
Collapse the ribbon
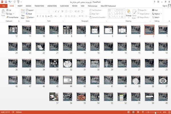tap(169, 21)
